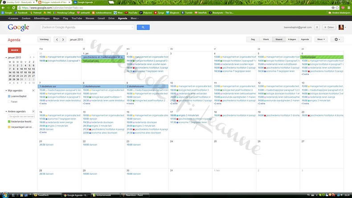Click the Delen share button
Viewport: 352px width, 198px height.
tap(329, 27)
